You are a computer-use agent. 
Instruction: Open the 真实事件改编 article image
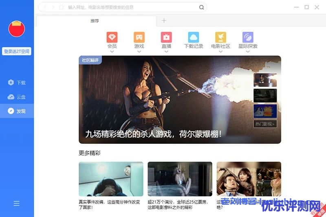coord(111,179)
